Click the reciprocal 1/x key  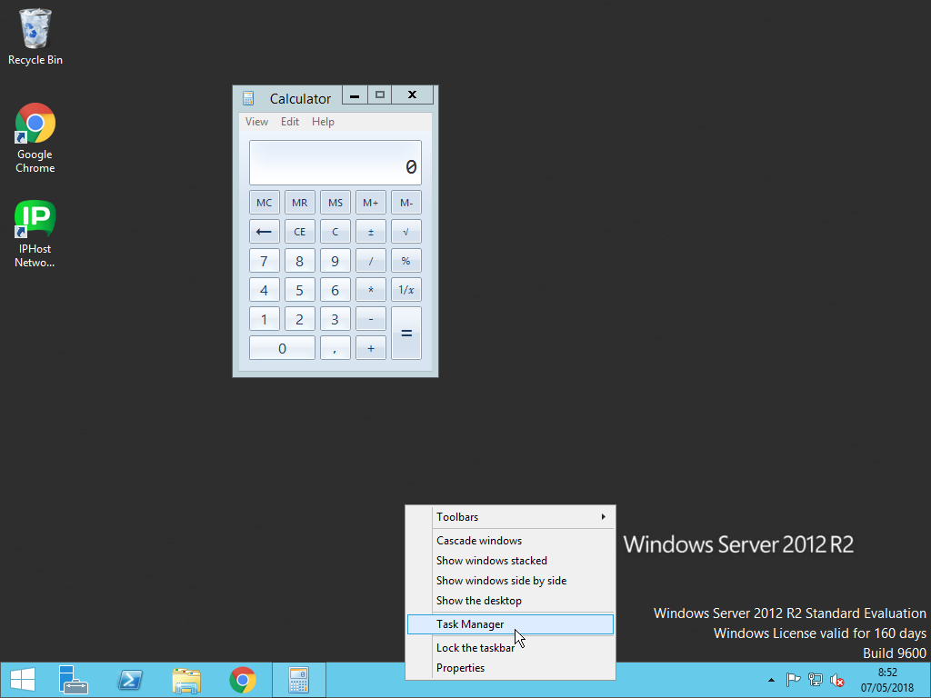point(406,290)
